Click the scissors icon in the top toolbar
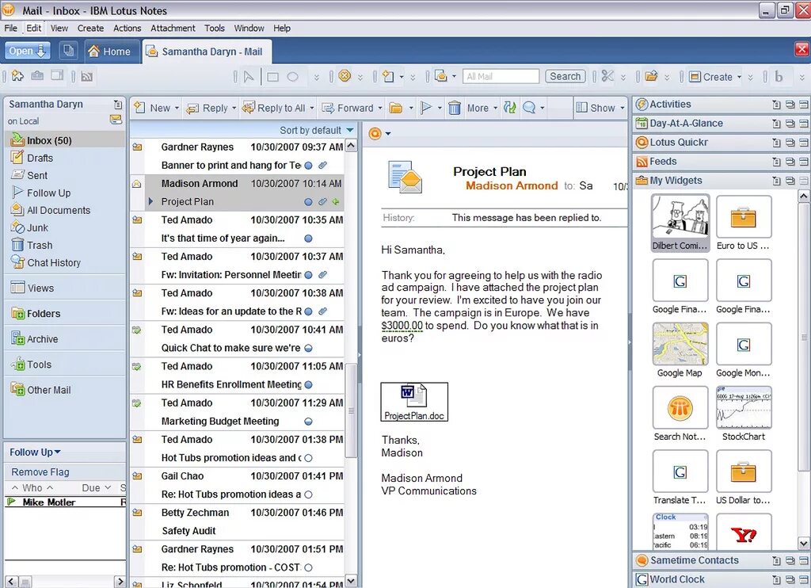 point(607,77)
